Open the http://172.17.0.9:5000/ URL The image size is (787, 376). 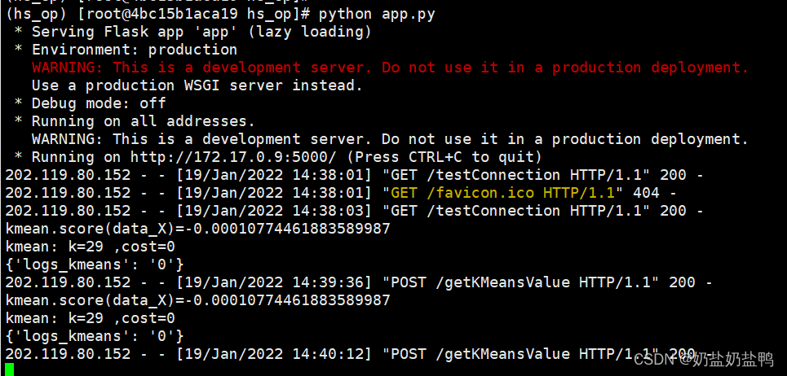click(x=233, y=157)
